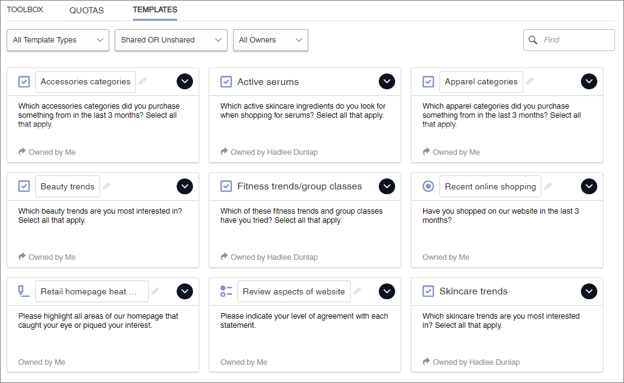Select the TEMPLATES tab

click(x=155, y=10)
